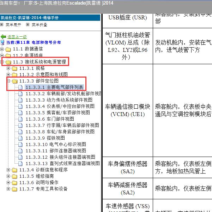Click the page icon of 11.3.3.7 行李厢
Viewport: 212px width, 212px height.
pyautogui.click(x=20, y=126)
